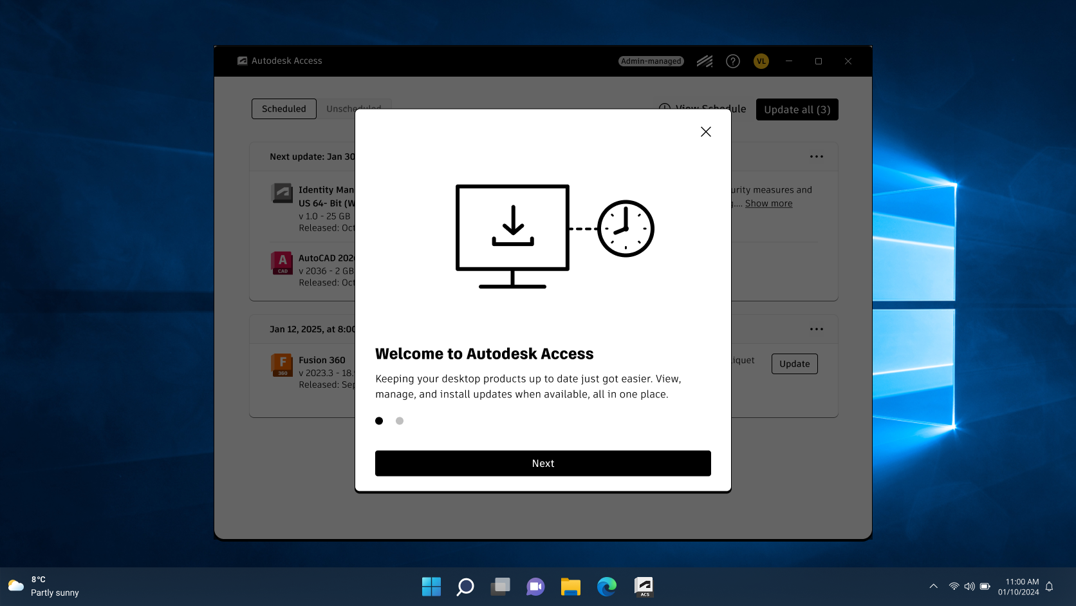
Task: Open the weather widget showing Partly sunny
Action: [44, 586]
